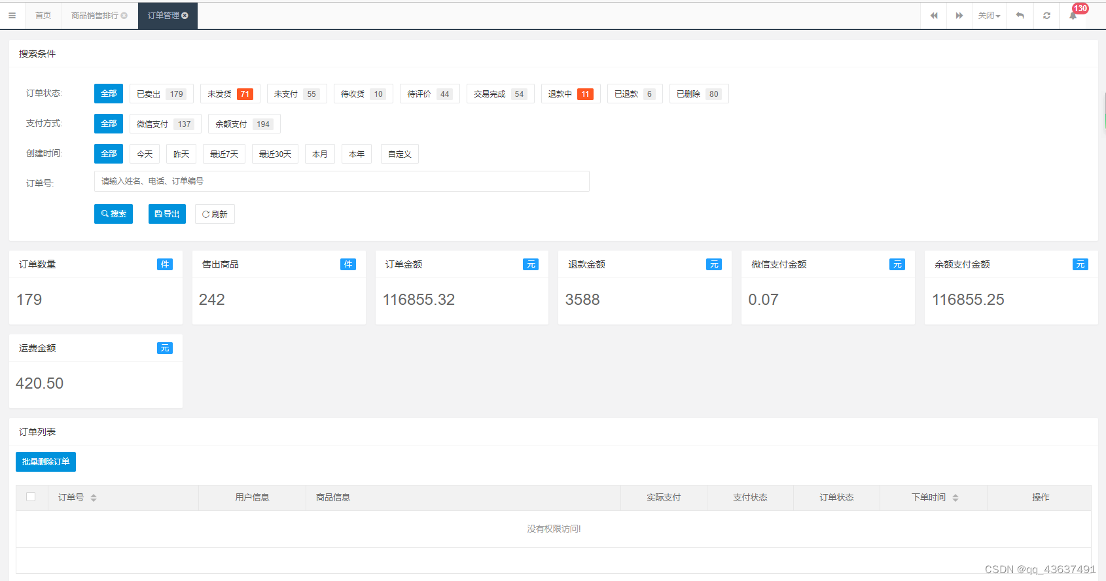Filter orders by 未支付 55

click(297, 94)
